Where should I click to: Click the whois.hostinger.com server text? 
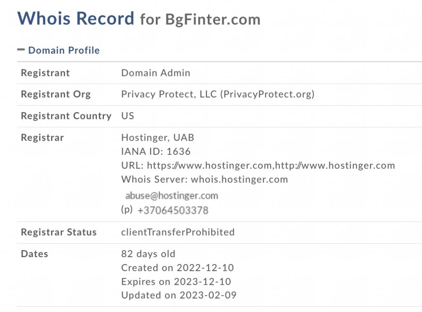pos(239,180)
